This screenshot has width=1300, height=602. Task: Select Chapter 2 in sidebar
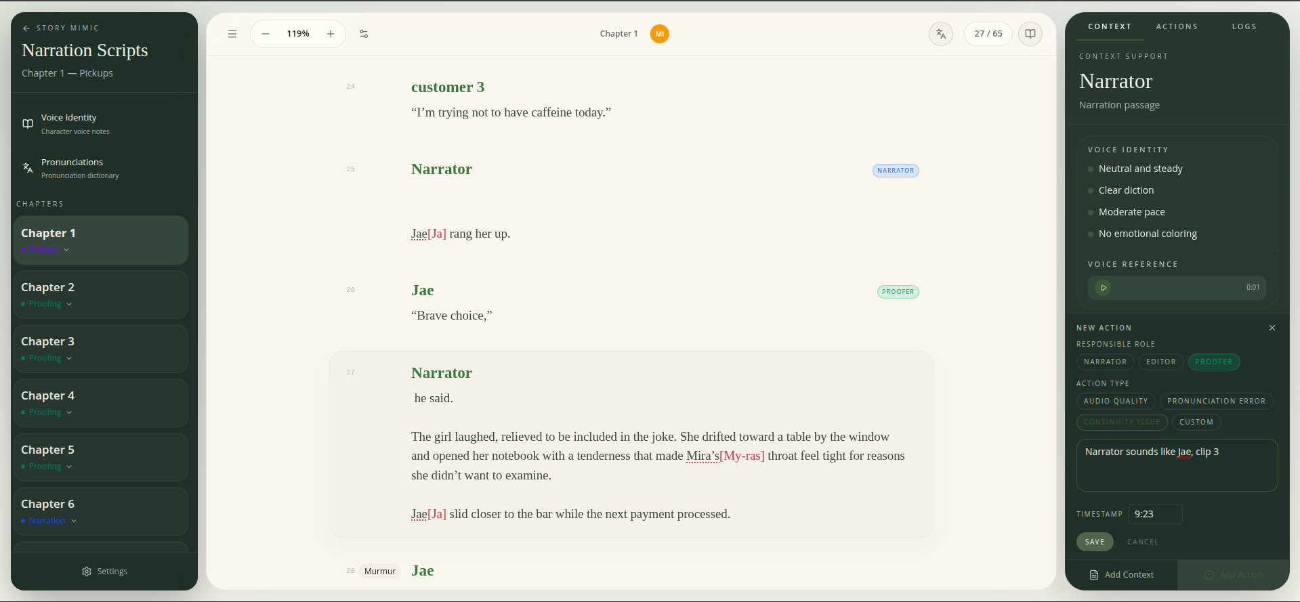click(101, 295)
